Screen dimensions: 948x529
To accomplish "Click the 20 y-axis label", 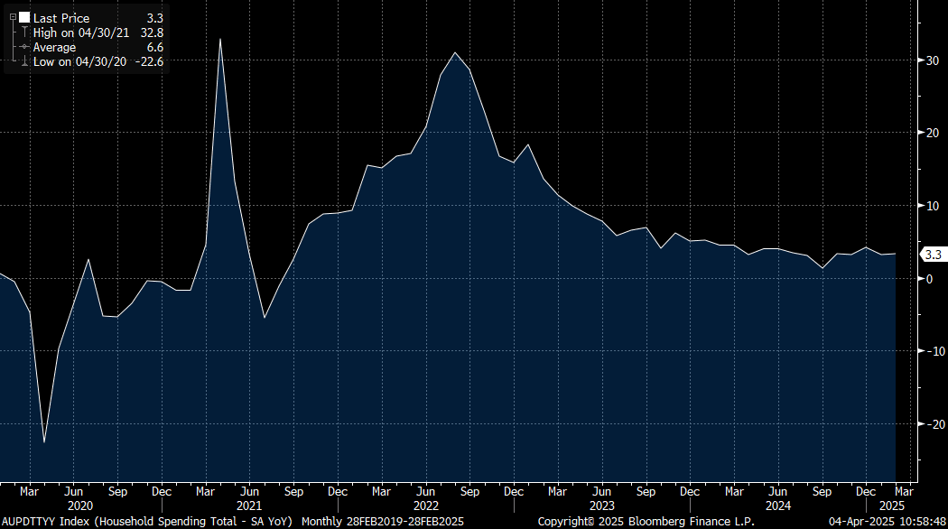I will (933, 133).
